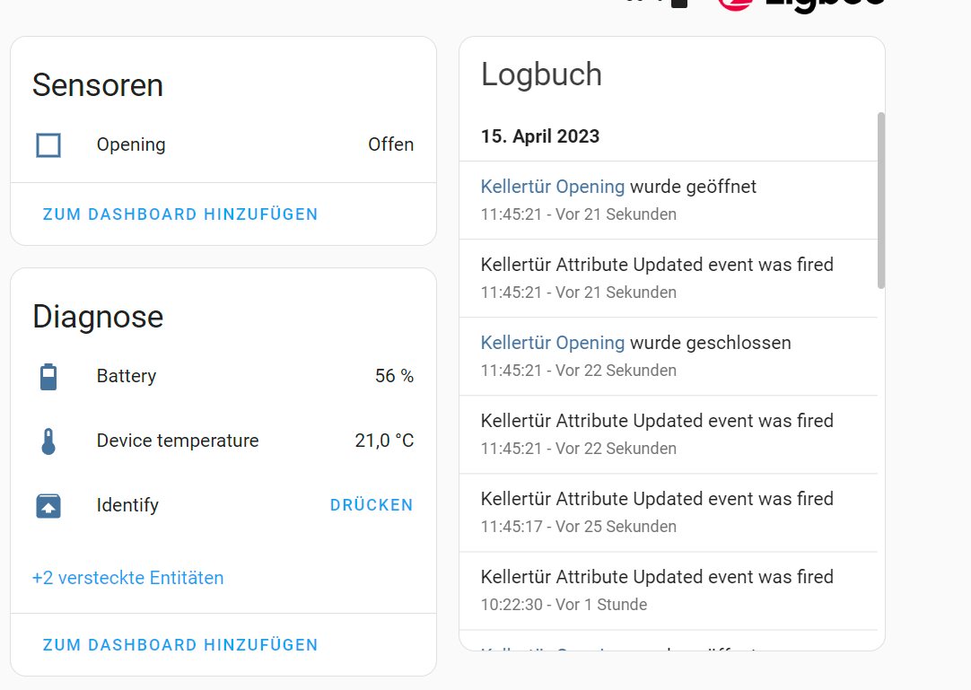This screenshot has height=690, width=971.
Task: Open the Battery 56 % value
Action: coord(394,377)
